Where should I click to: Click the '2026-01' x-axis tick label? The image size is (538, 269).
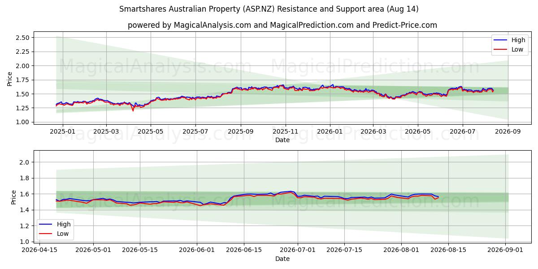(x=330, y=131)
